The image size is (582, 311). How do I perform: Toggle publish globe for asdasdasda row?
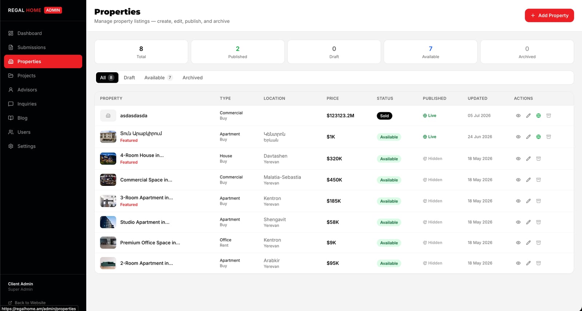[x=538, y=116]
